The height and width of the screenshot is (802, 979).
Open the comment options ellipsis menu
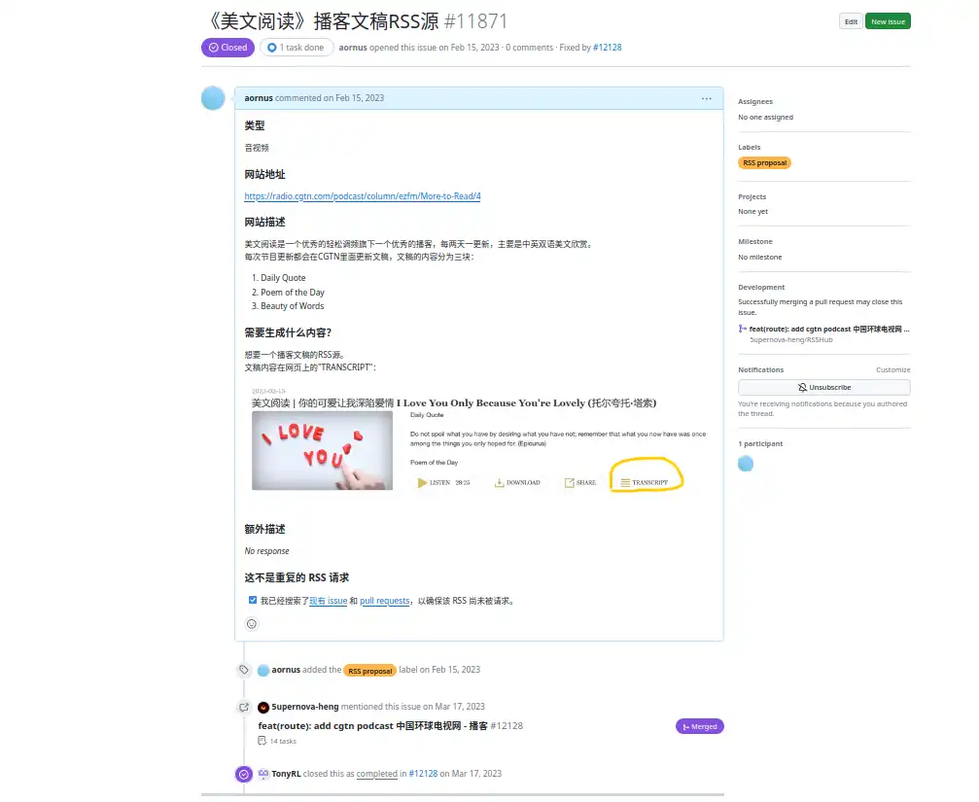coord(707,98)
